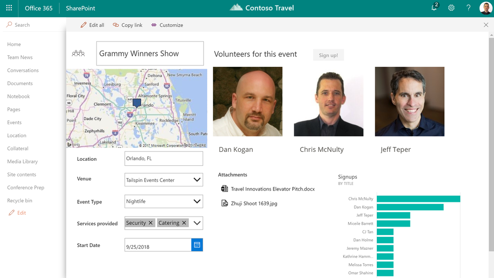Open Documents in the navigation
Viewport: 494px width, 278px height.
click(20, 84)
